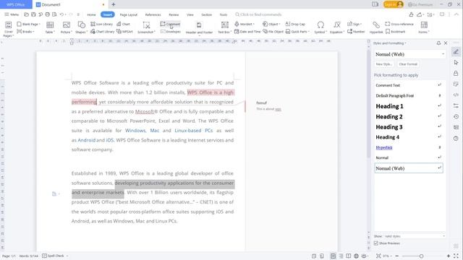Open the WordArt dropdown
The width and height of the screenshot is (463, 260).
(x=245, y=24)
